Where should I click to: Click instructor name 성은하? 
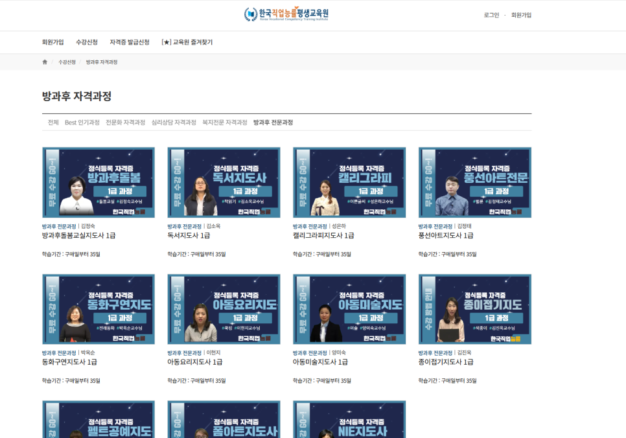(339, 226)
